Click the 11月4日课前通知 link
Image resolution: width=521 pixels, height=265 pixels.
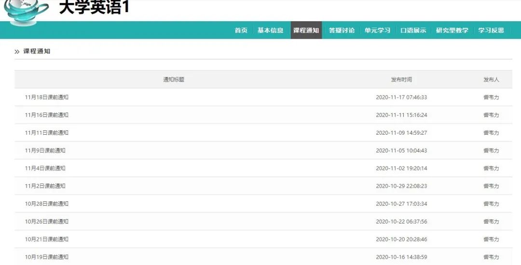click(45, 168)
